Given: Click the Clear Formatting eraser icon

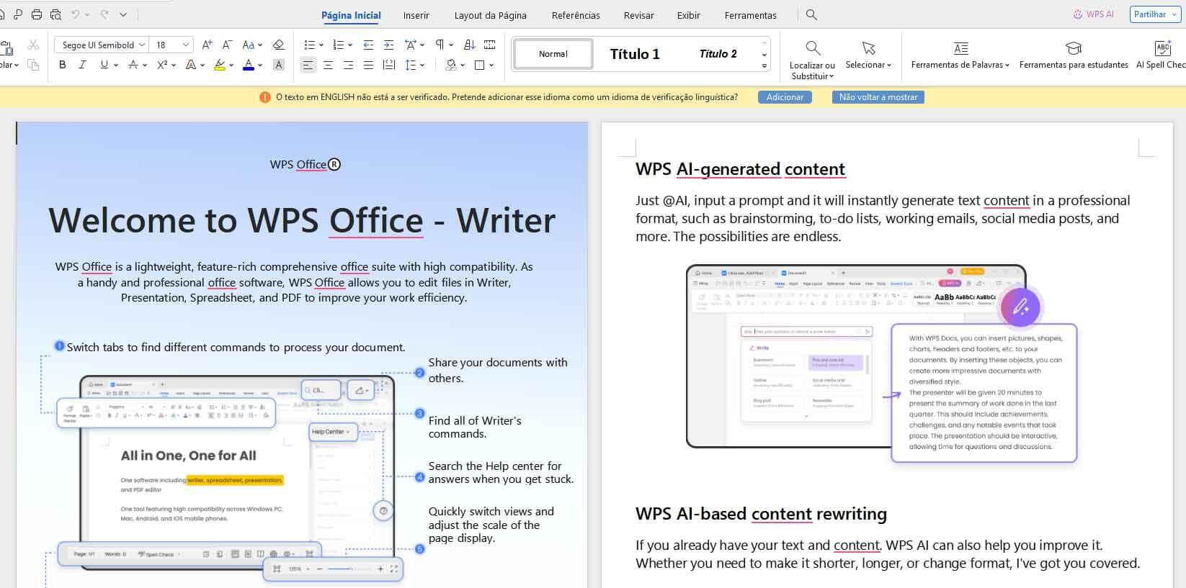Looking at the screenshot, I should coord(278,45).
